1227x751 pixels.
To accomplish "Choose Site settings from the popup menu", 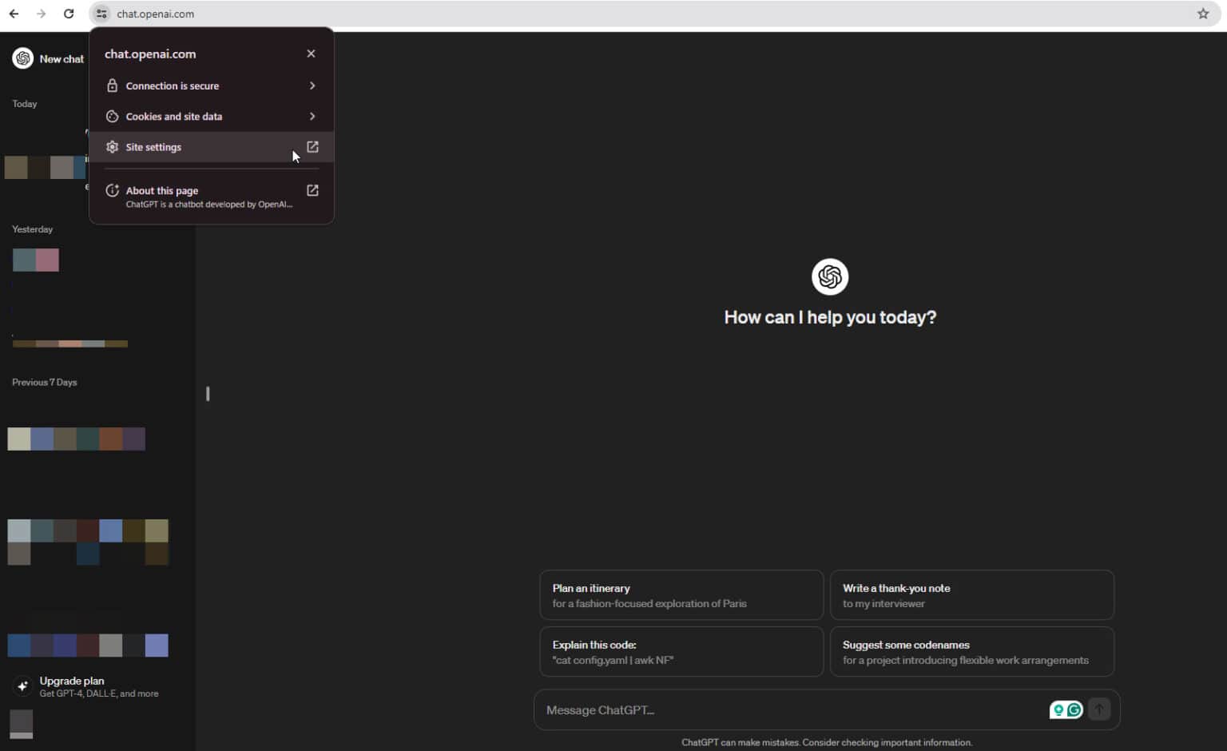I will point(153,146).
